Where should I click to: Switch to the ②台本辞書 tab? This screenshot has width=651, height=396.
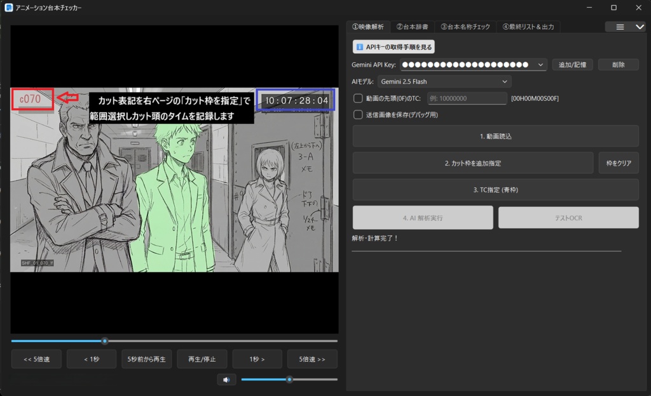tap(412, 27)
